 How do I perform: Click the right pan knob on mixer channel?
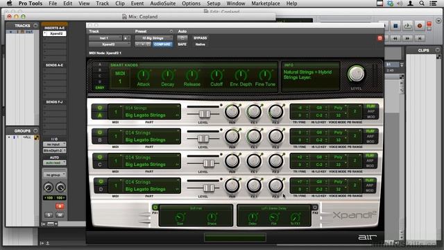pyautogui.click(x=60, y=187)
